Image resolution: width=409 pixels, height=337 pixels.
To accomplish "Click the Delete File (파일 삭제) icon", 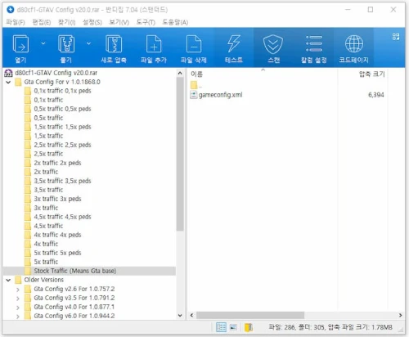I will click(x=194, y=43).
